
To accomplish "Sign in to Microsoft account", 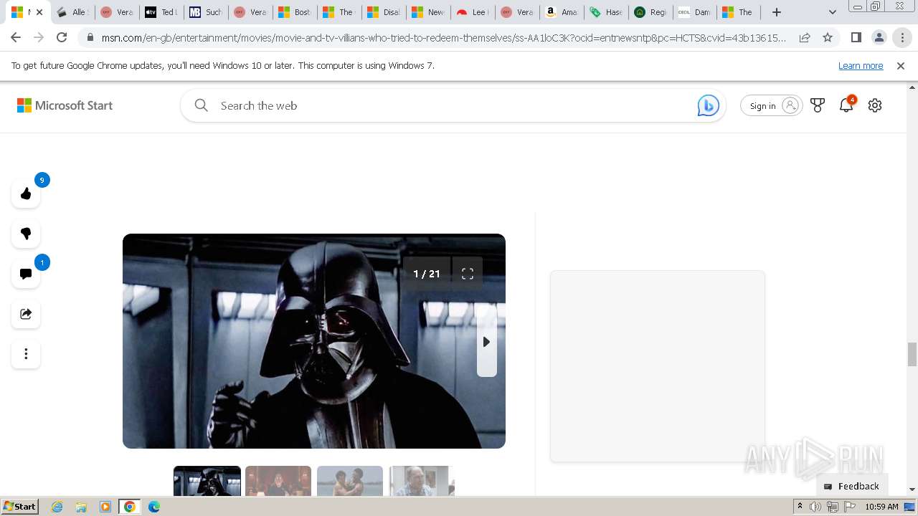I will pos(771,105).
